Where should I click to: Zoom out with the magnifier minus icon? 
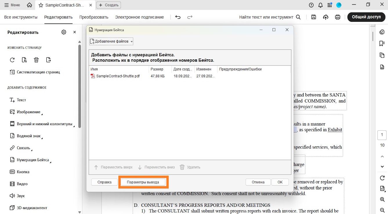point(382,210)
